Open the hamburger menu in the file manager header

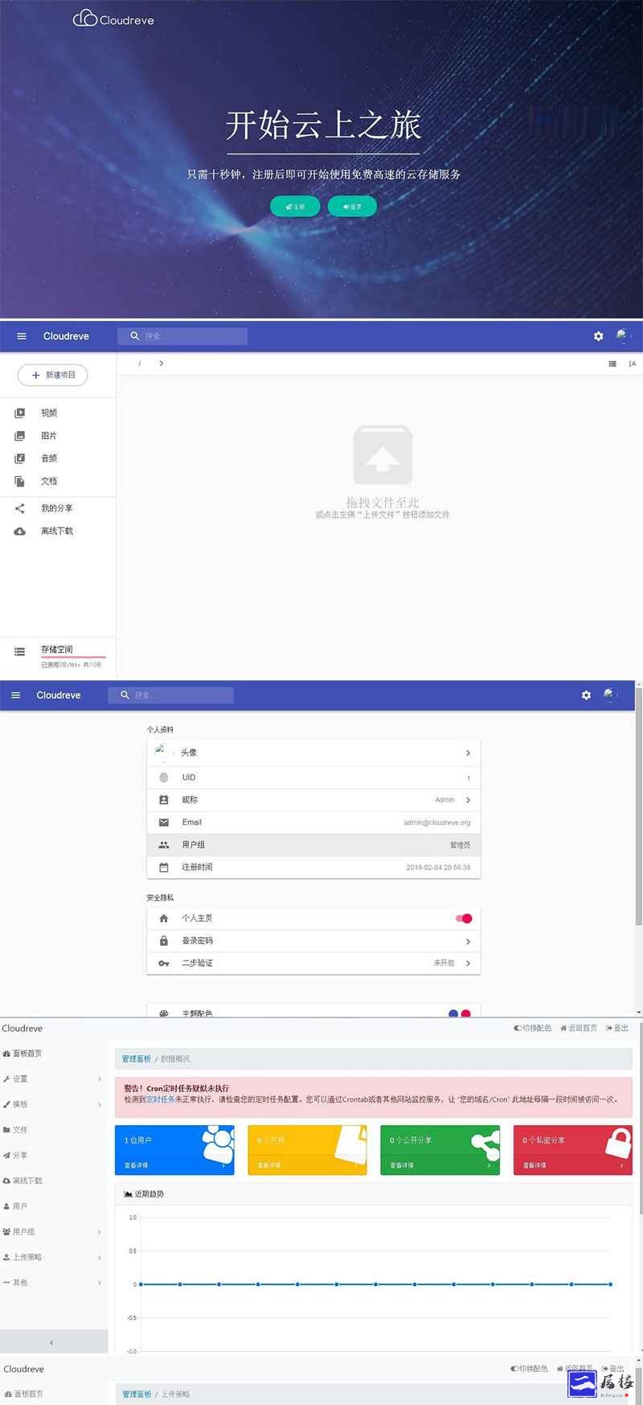[22, 336]
